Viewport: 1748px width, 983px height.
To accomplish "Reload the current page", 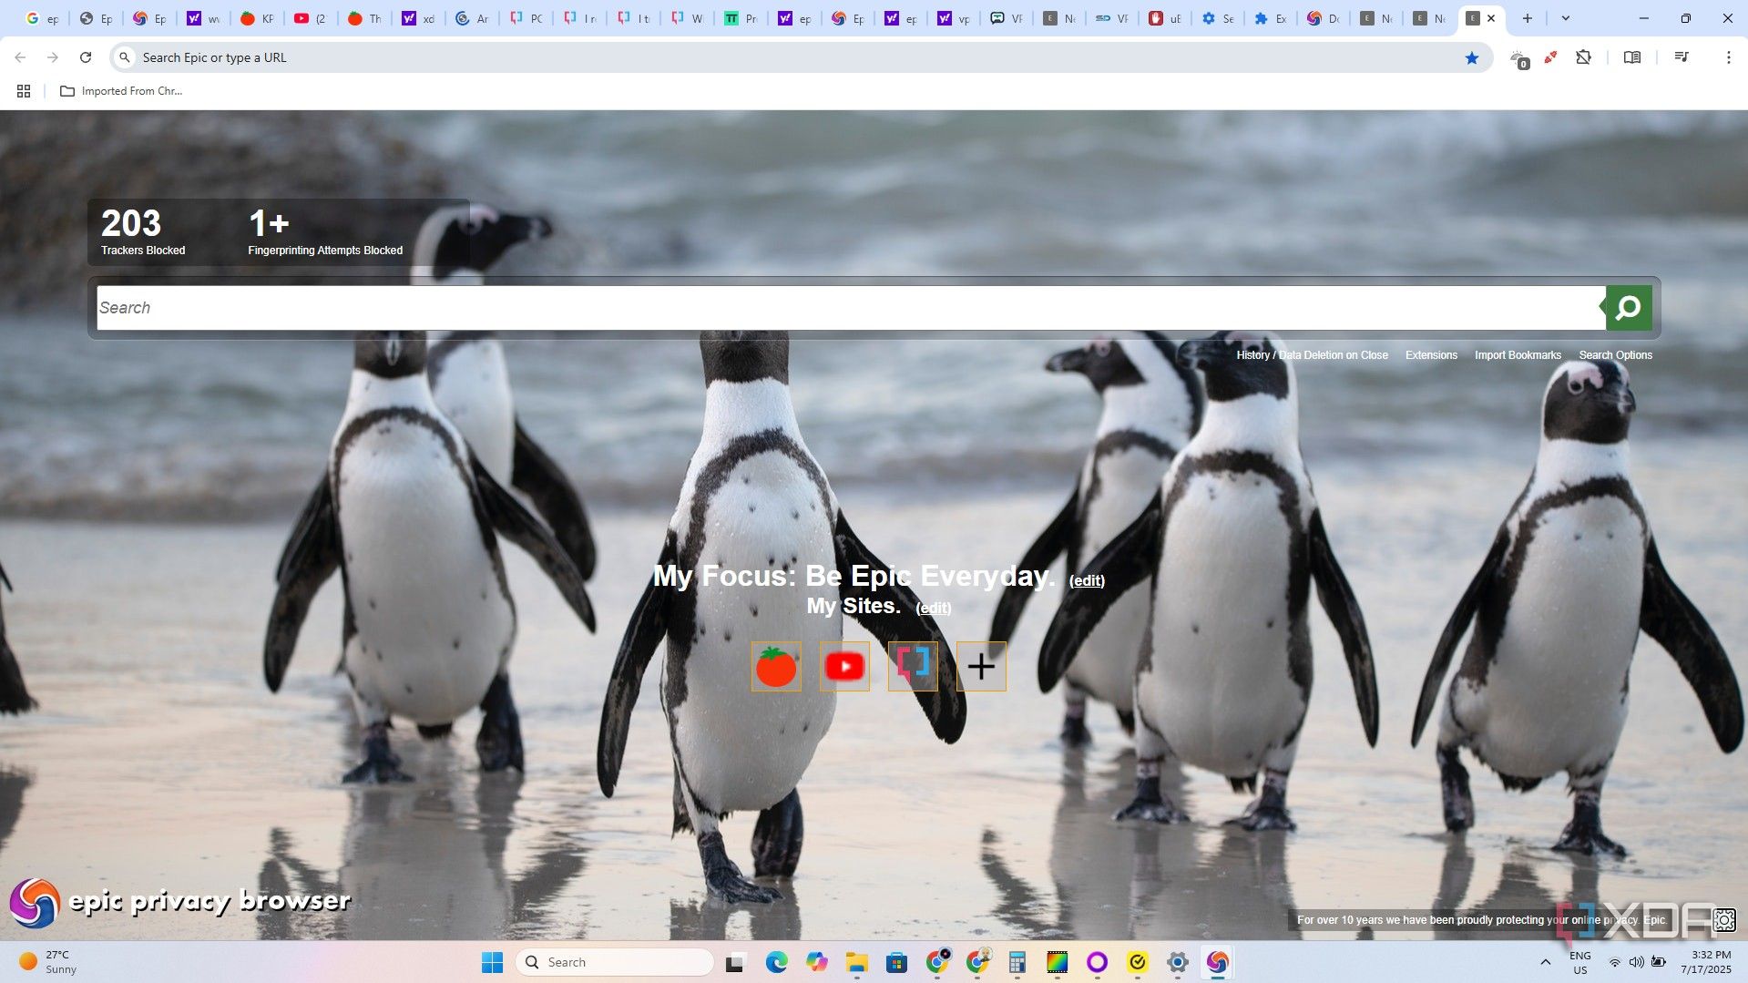I will coord(86,57).
